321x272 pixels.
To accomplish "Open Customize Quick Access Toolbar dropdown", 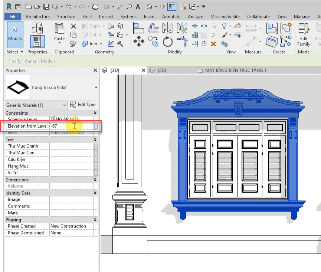I will coord(204,7).
